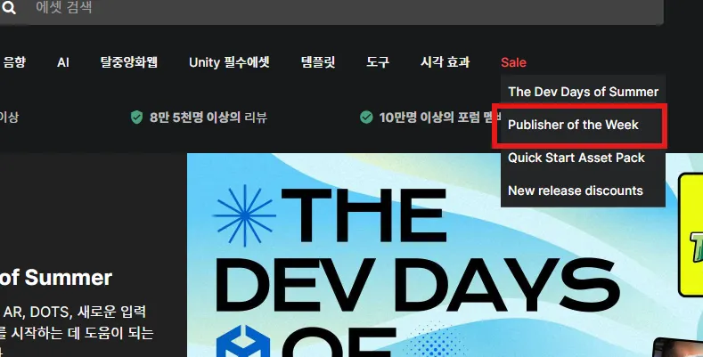Screen dimensions: 703x357
Task: Click the Unity cube logo on banner
Action: click(x=243, y=341)
